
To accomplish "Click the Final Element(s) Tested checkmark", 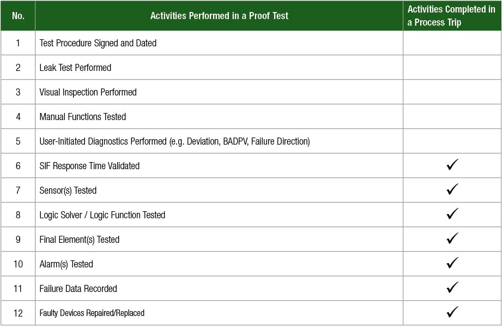I will tap(452, 238).
